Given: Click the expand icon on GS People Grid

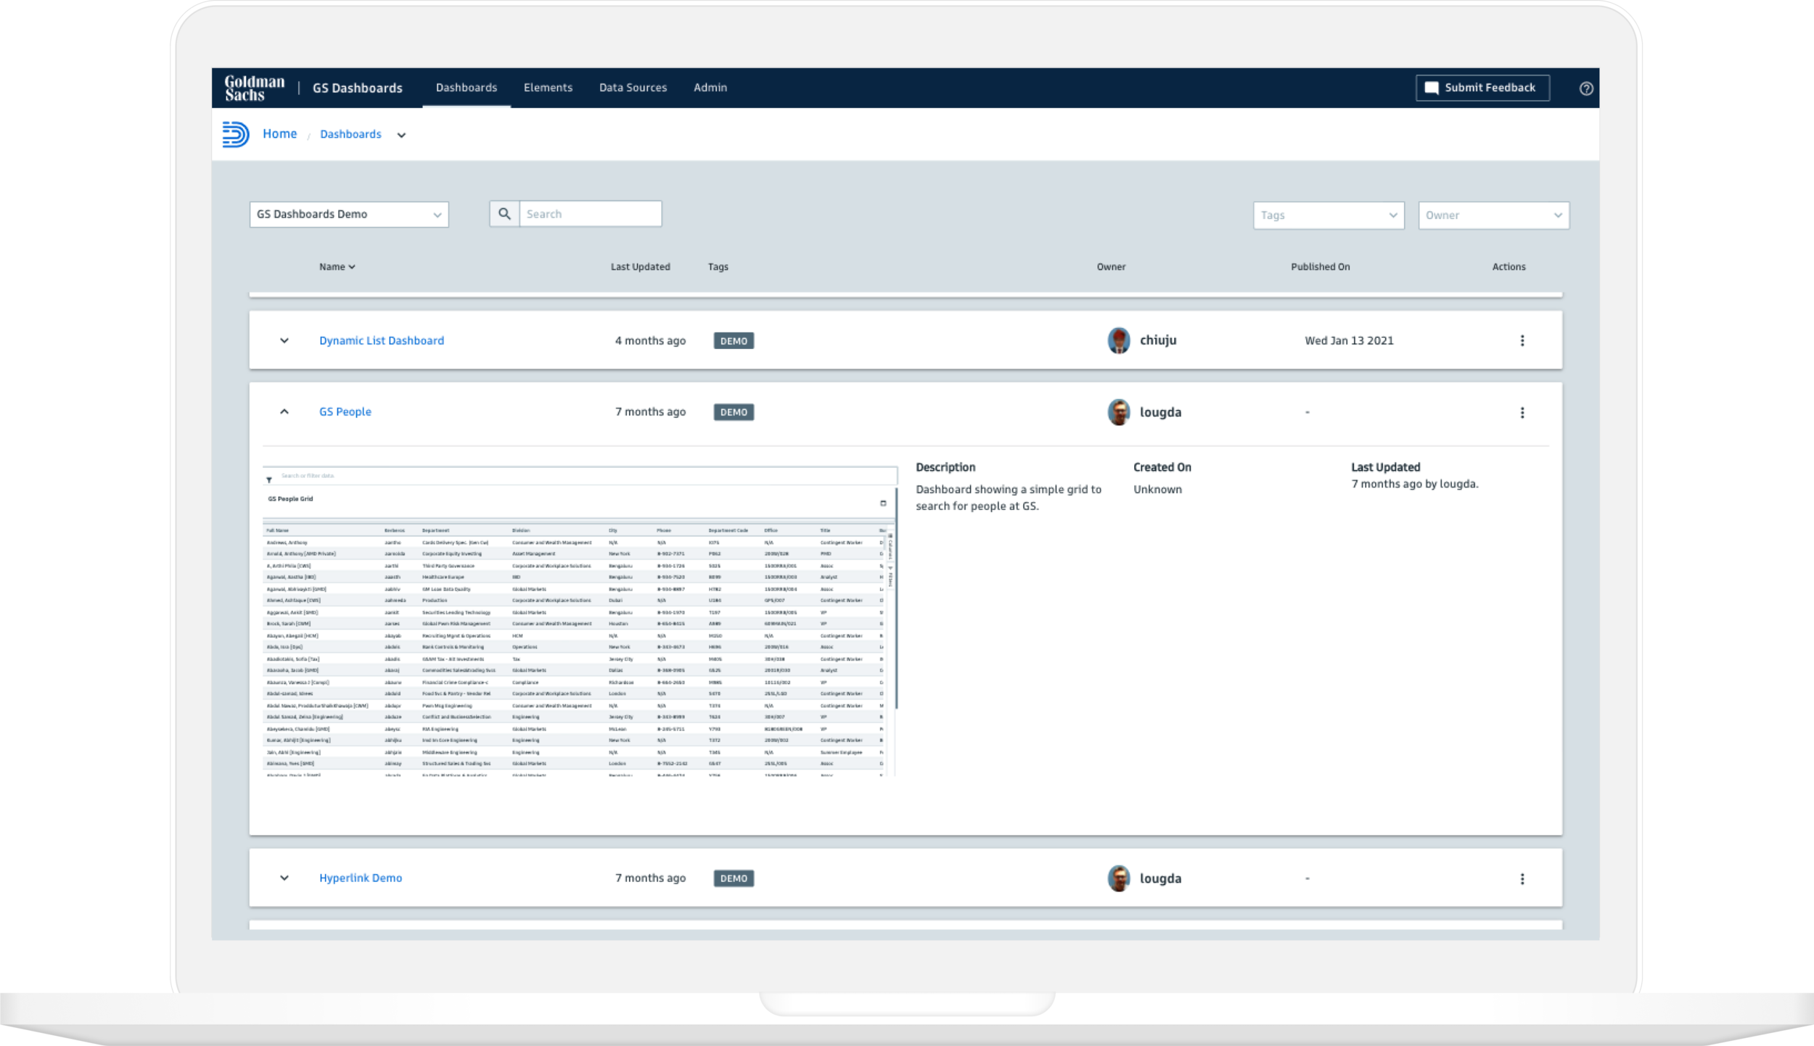Looking at the screenshot, I should (x=883, y=503).
